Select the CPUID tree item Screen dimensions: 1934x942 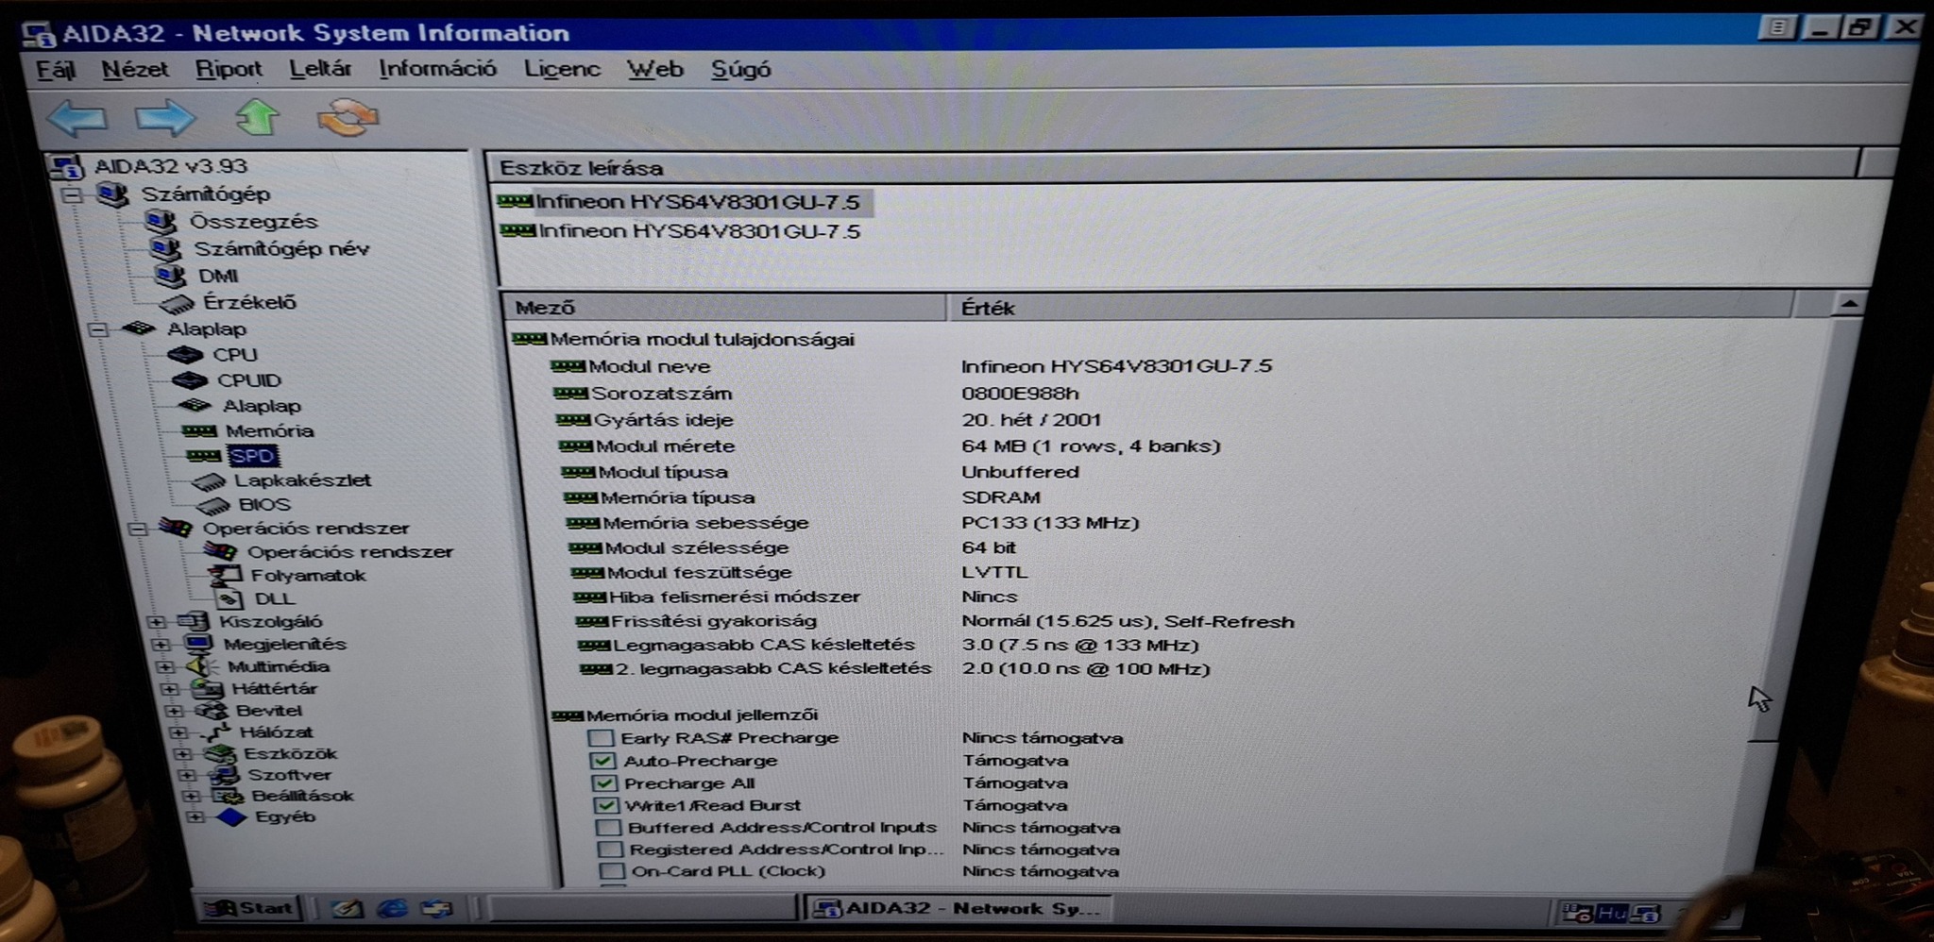coord(249,380)
